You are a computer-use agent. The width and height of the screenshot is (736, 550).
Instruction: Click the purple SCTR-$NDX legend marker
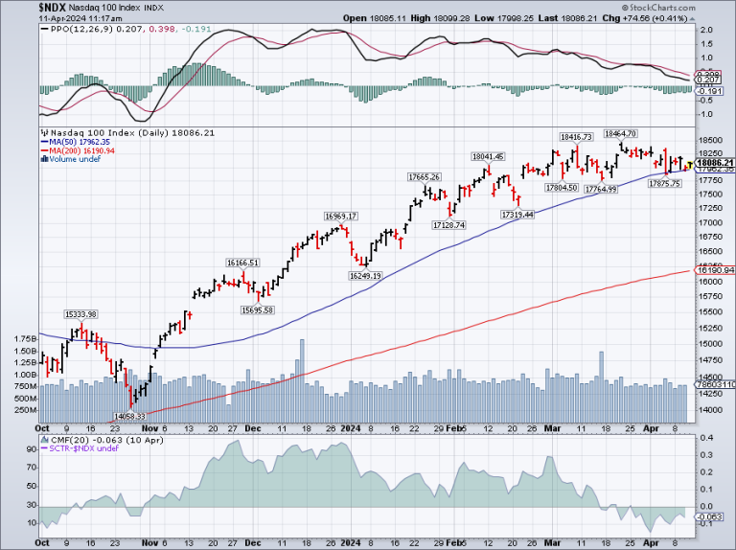click(x=42, y=448)
